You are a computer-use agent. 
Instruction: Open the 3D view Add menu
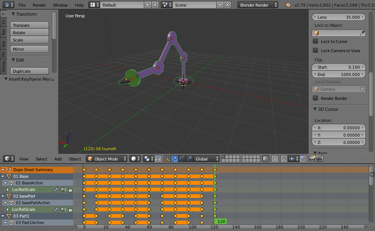(58, 159)
